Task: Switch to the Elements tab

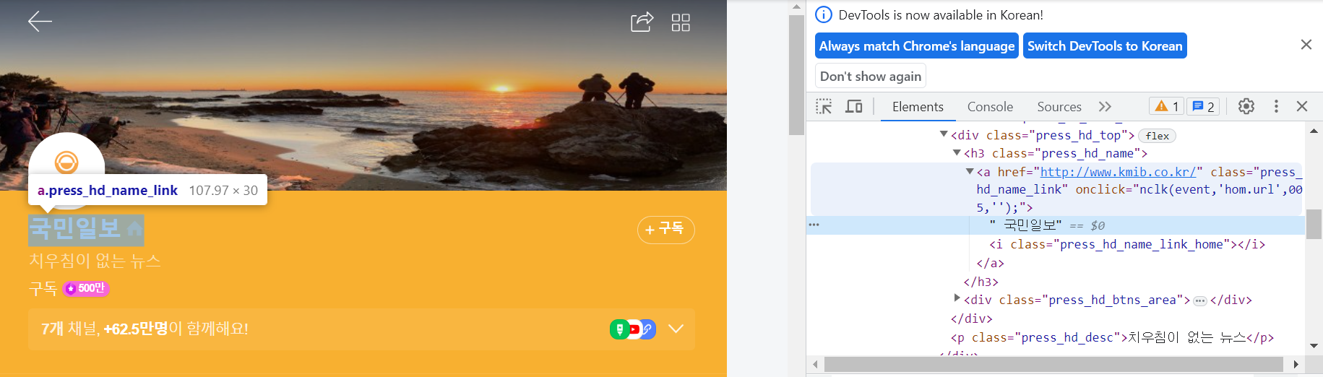Action: point(918,107)
